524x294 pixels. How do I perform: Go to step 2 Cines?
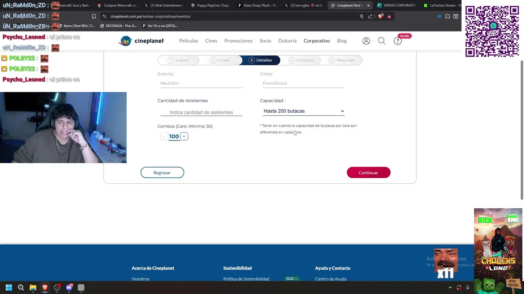(x=219, y=60)
